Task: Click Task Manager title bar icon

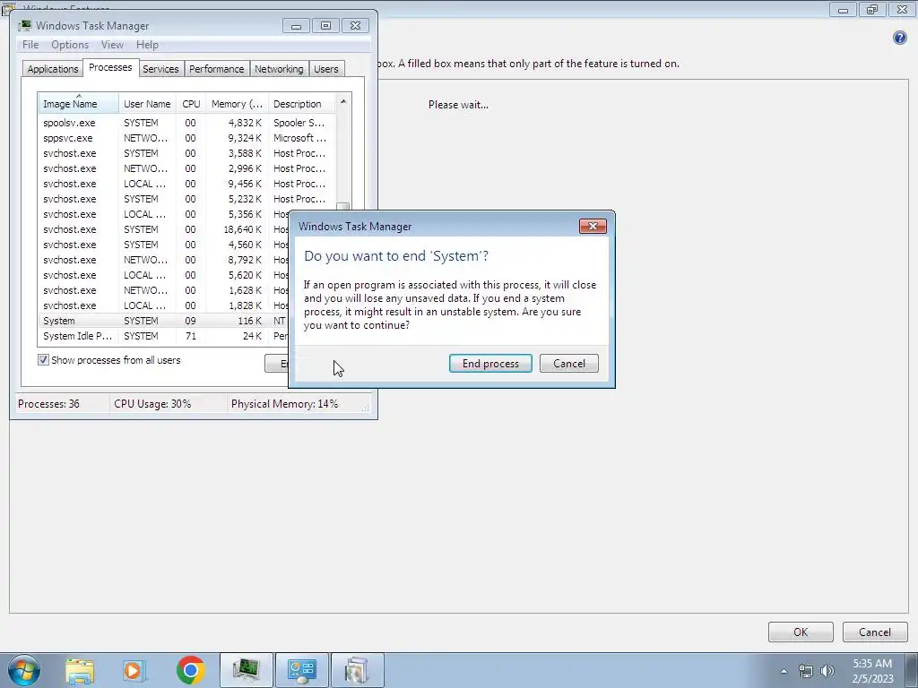Action: 24,25
